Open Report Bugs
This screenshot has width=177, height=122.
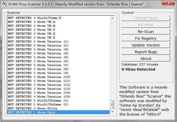pos(146,52)
